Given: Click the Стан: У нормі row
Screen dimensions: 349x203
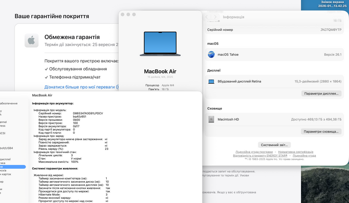Looking at the screenshot, I should 60,159.
